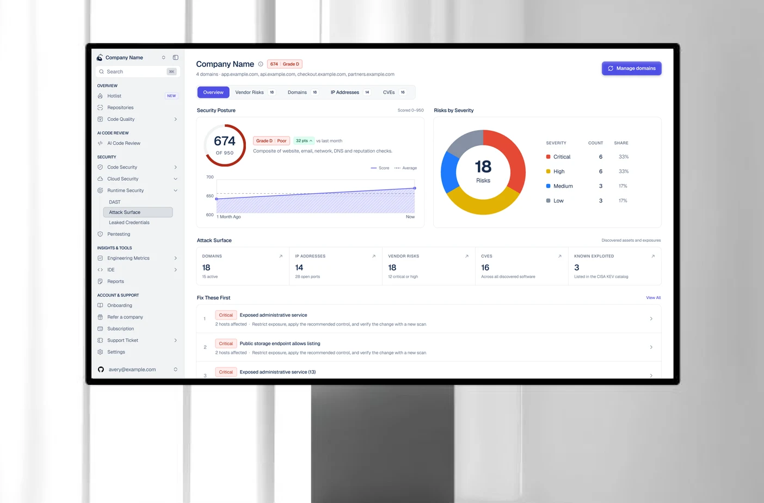Switch to the IP Addresses tab
This screenshot has height=503, width=764.
click(350, 93)
